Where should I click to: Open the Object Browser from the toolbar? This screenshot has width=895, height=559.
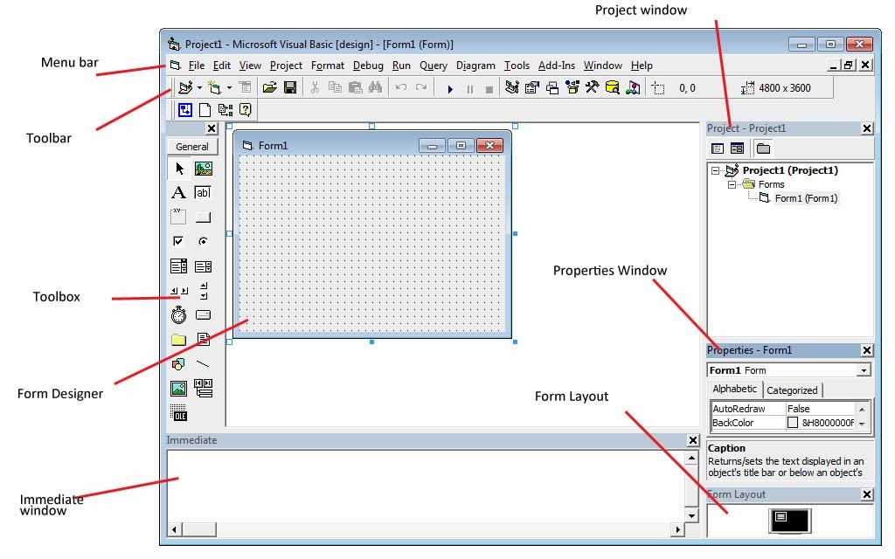pos(572,87)
